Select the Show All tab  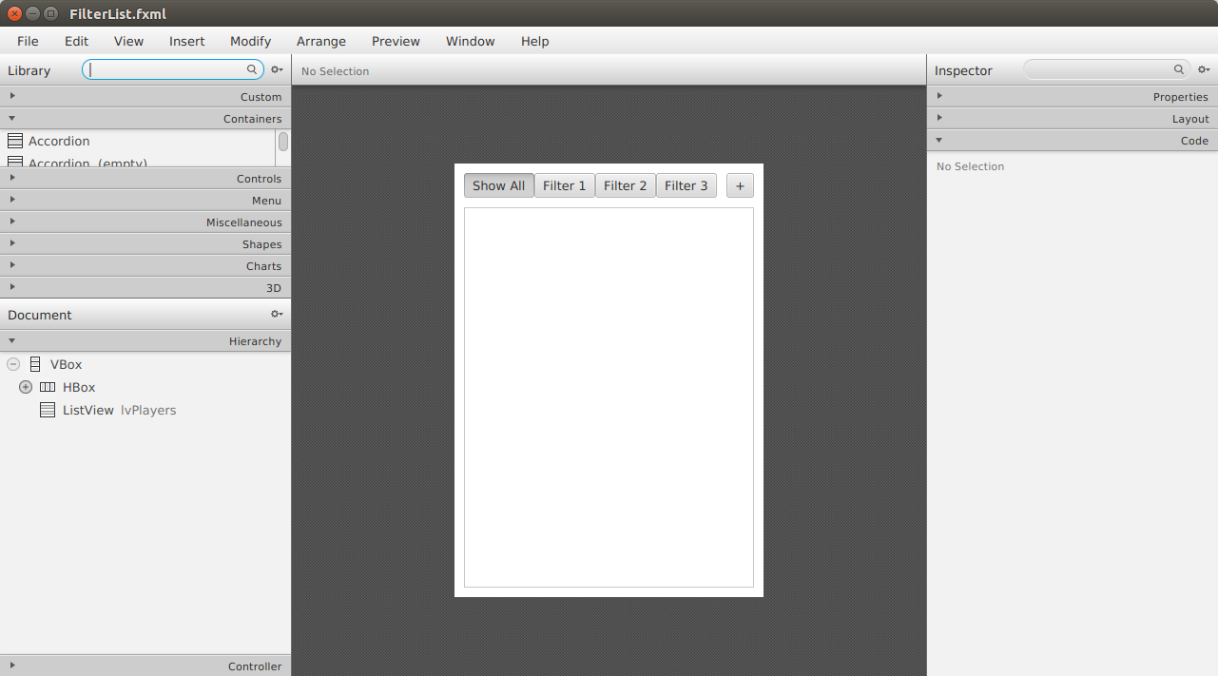click(498, 184)
